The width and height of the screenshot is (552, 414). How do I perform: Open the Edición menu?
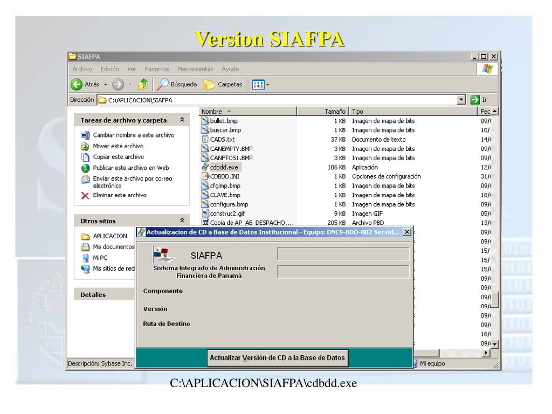109,69
